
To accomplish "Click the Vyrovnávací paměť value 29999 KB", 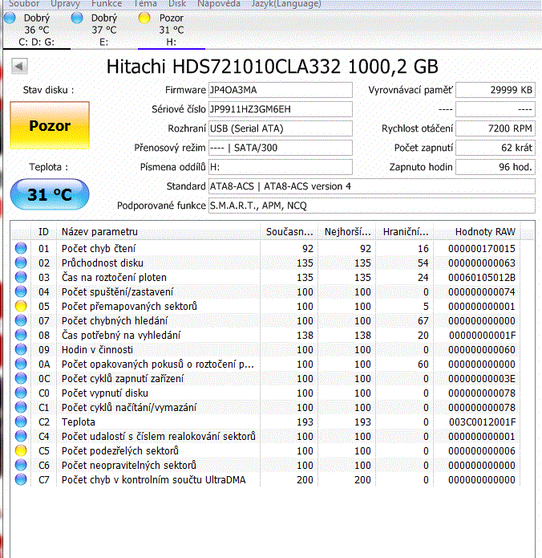I will pos(495,90).
